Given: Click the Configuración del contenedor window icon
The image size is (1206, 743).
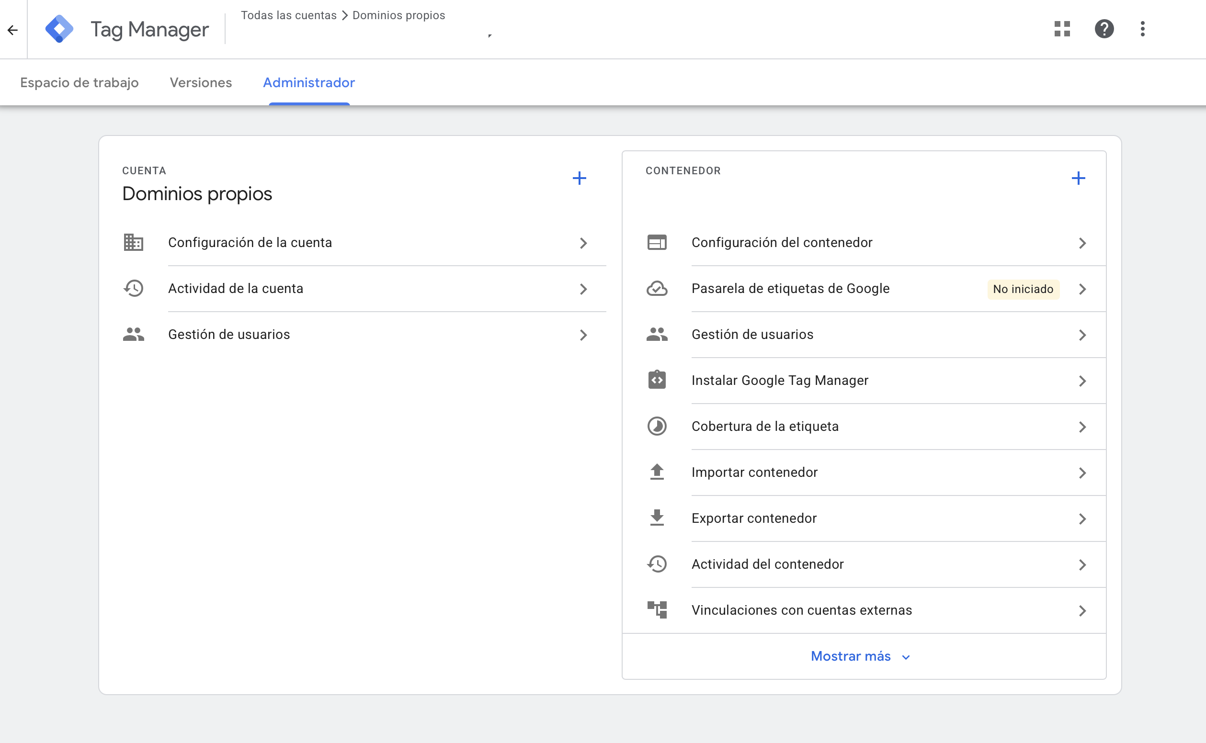Looking at the screenshot, I should coord(657,243).
